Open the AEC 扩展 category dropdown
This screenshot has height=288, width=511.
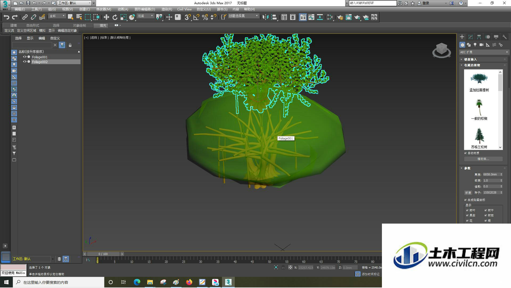(484, 52)
